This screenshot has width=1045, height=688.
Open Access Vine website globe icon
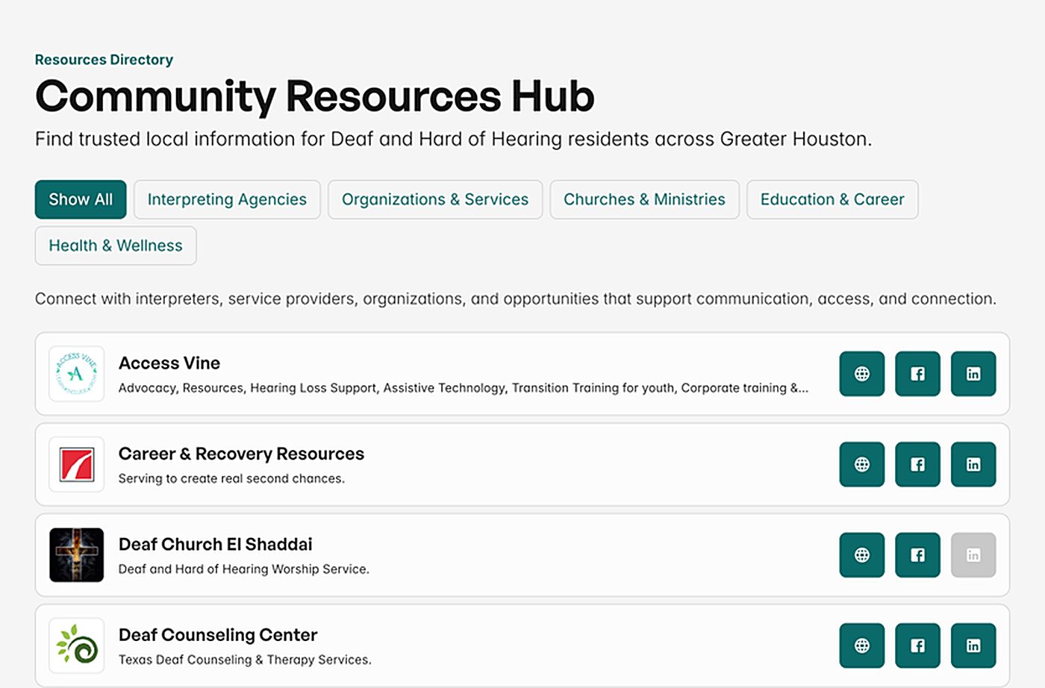coord(861,374)
